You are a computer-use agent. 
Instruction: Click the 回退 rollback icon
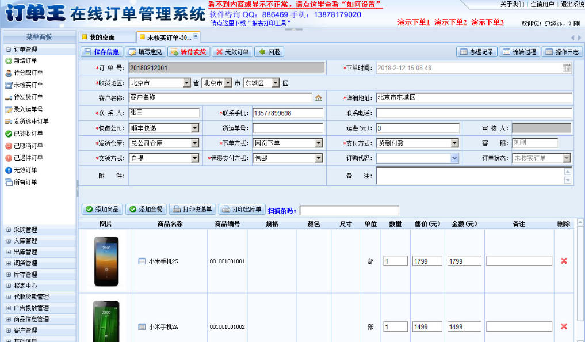pyautogui.click(x=261, y=52)
